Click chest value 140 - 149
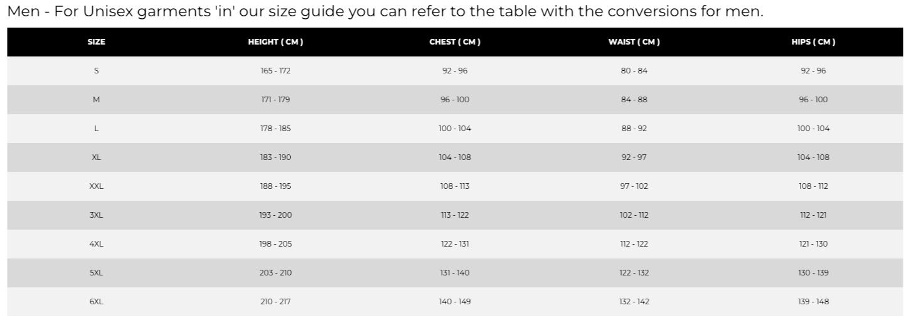911x325 pixels. 455,302
